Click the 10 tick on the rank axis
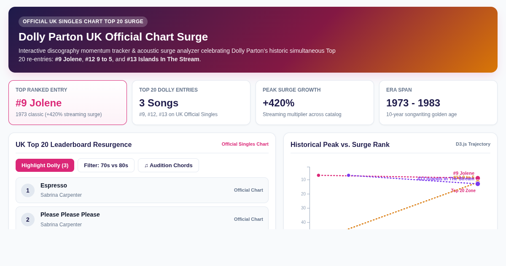506x266 pixels. click(304, 180)
